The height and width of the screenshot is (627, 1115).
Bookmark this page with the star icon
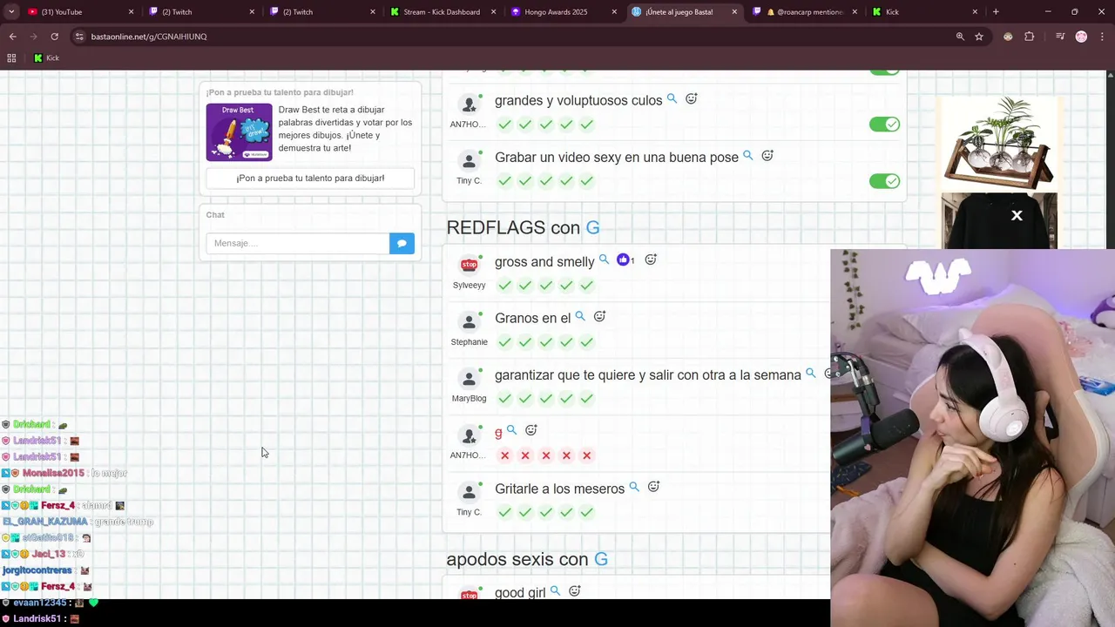click(x=979, y=37)
